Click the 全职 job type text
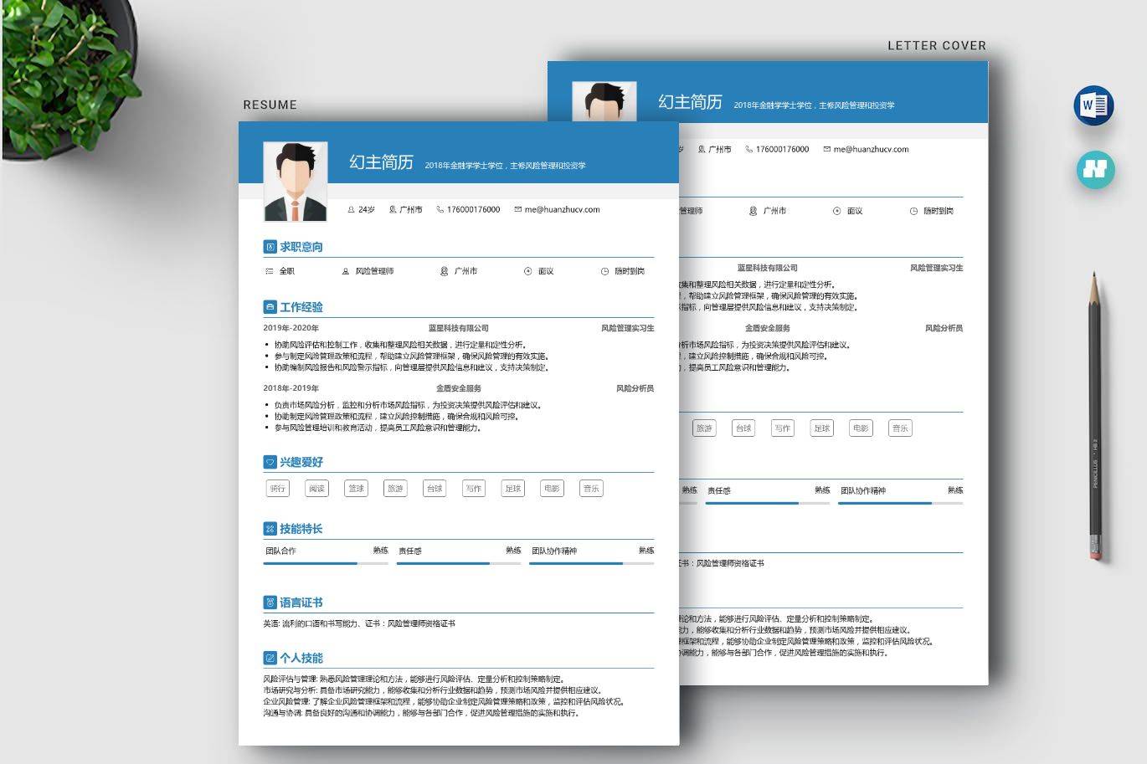Image resolution: width=1147 pixels, height=764 pixels. [287, 271]
